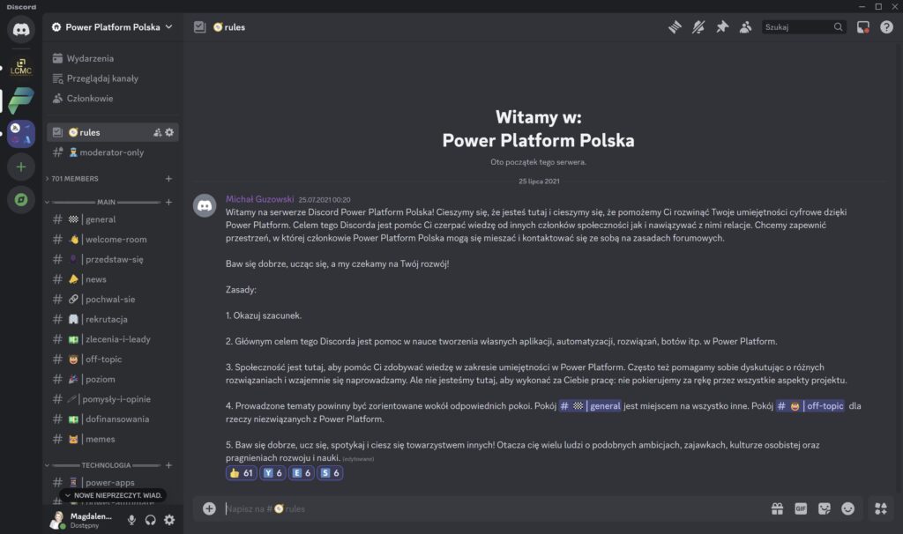Click the search magnifier icon
Viewport: 903px width, 534px height.
pos(838,27)
